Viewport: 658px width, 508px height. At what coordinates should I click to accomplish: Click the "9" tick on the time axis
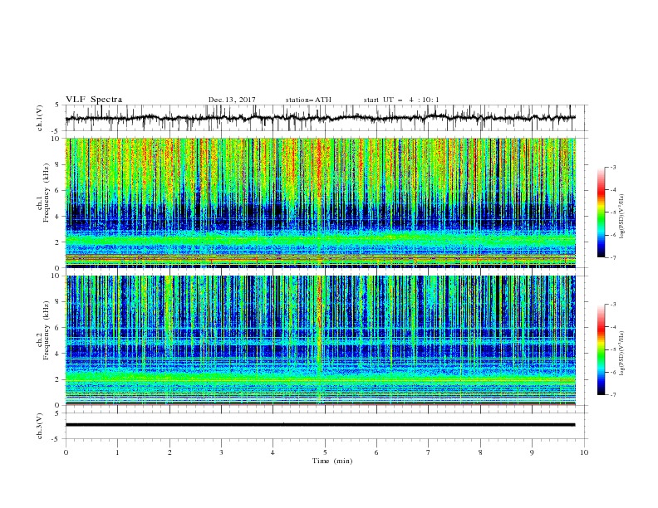[x=532, y=452]
